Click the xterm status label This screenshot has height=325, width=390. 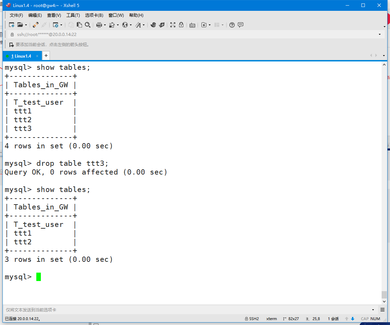[x=272, y=319]
